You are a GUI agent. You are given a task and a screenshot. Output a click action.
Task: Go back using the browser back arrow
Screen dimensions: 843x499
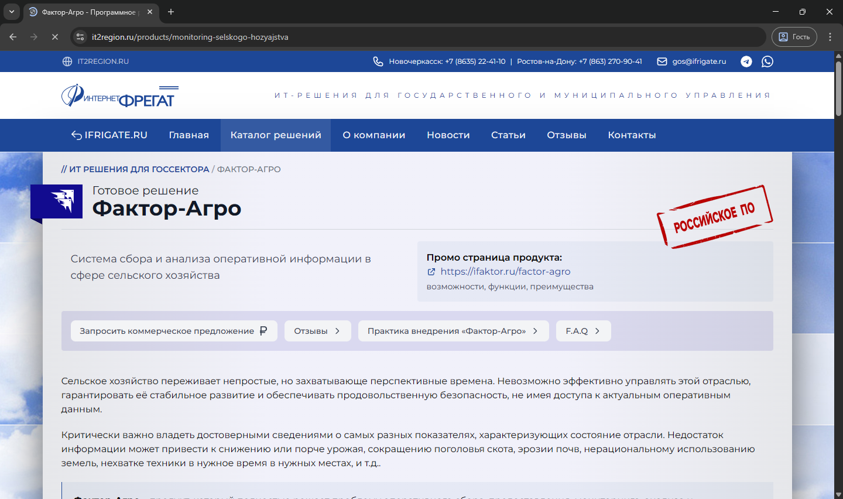pos(13,37)
